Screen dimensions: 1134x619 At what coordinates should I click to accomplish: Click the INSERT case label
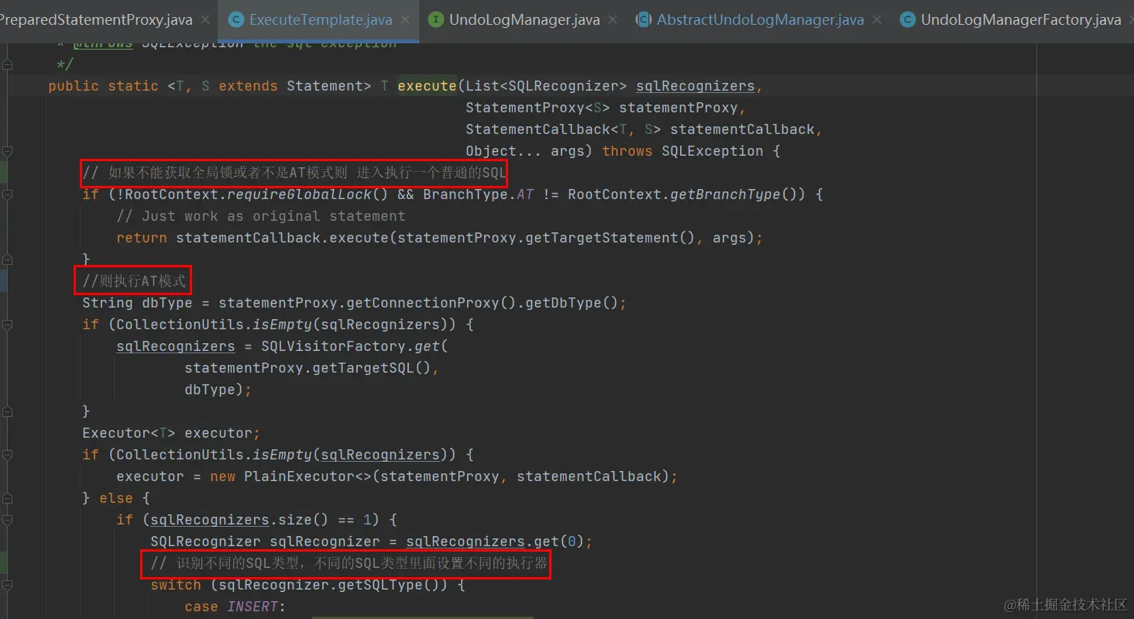pos(253,607)
